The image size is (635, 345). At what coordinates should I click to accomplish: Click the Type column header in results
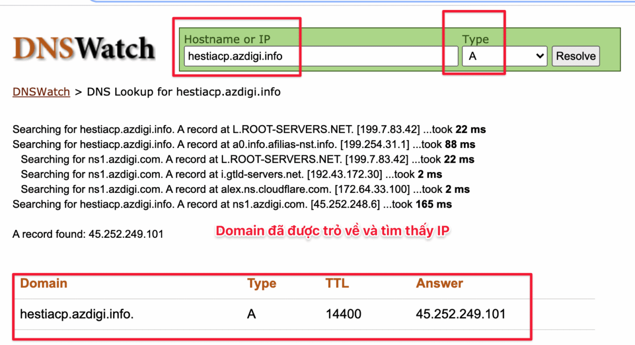coord(261,284)
